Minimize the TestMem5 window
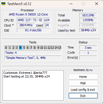 (71, 4)
